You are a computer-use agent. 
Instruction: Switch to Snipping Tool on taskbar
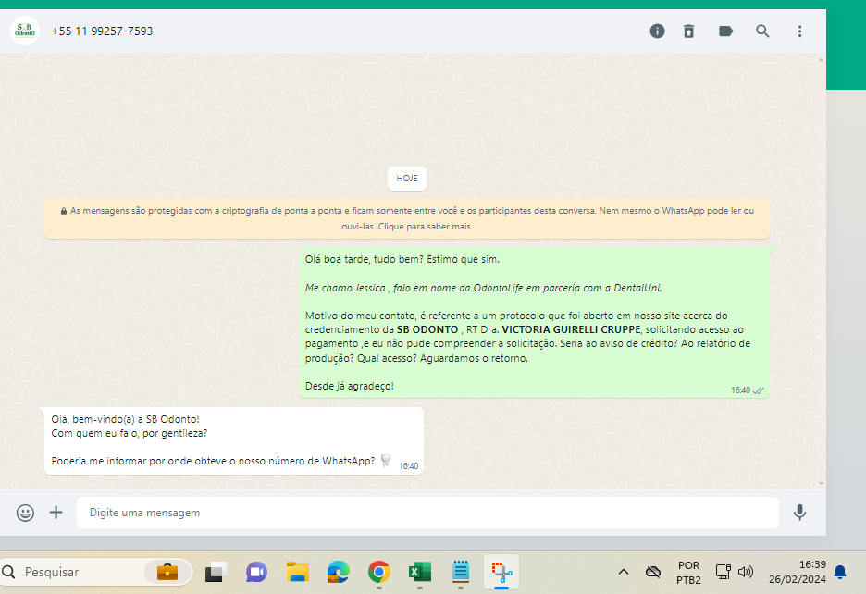coord(501,572)
